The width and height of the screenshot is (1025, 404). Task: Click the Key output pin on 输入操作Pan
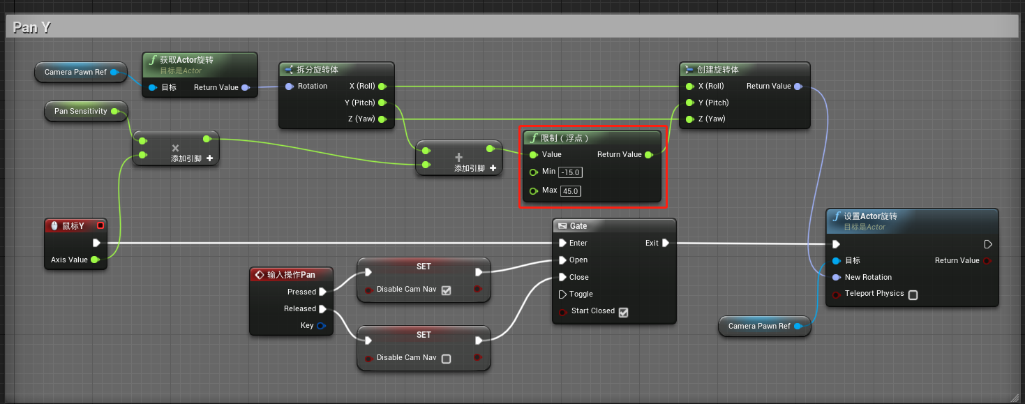click(321, 326)
